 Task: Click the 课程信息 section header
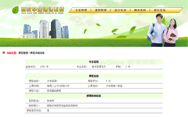[x=94, y=76]
